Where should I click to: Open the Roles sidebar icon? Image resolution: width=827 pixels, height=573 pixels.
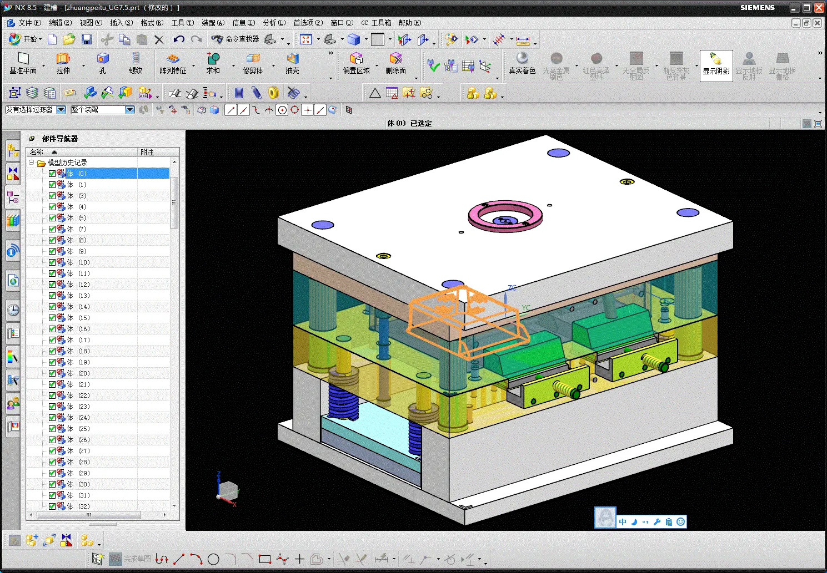click(13, 403)
